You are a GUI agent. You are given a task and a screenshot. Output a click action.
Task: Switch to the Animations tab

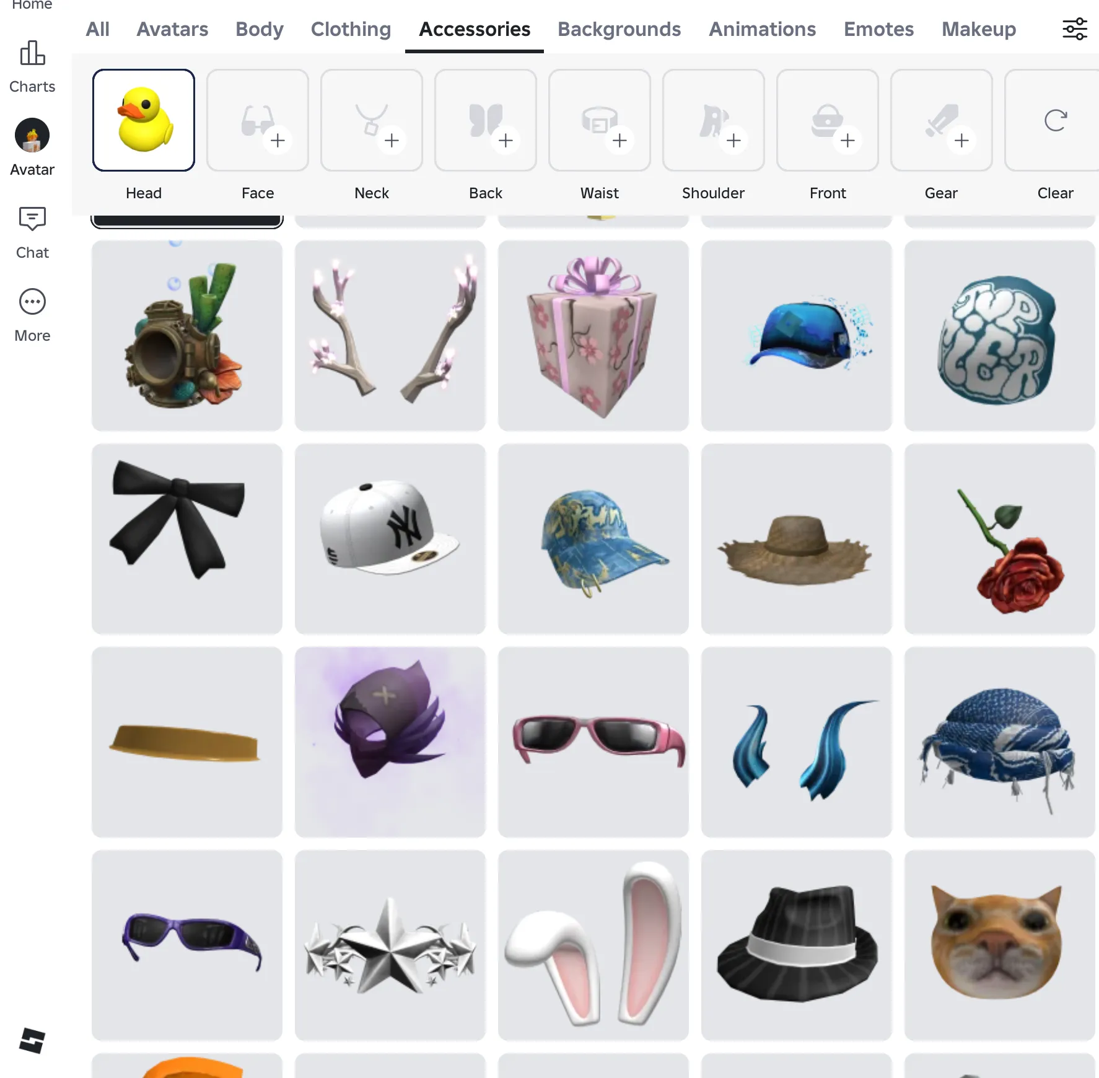(762, 29)
